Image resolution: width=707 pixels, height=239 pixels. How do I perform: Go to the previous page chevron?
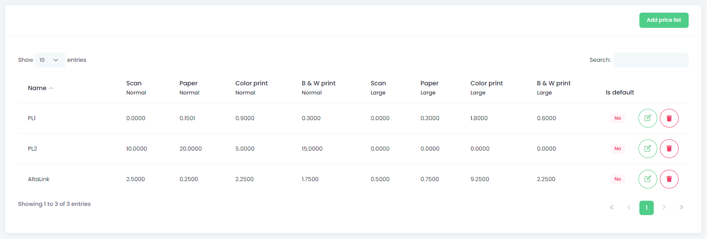629,207
